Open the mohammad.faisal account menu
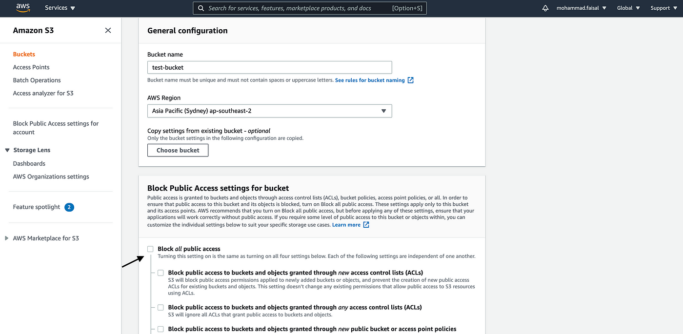The height and width of the screenshot is (334, 683). click(582, 8)
